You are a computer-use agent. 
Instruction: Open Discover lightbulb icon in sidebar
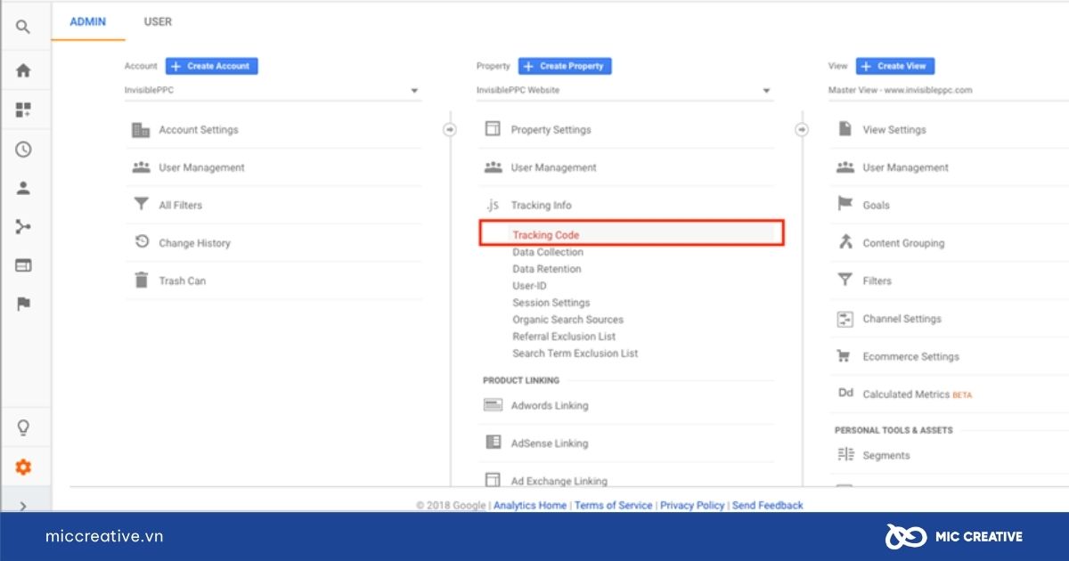[23, 428]
